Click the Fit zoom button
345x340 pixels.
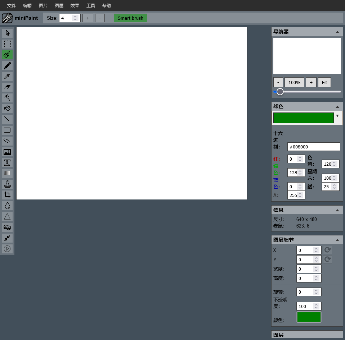click(324, 82)
